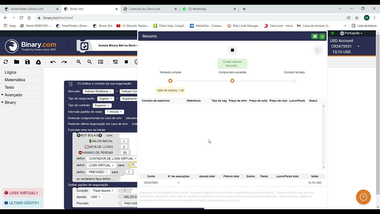
Task: Open Caixa de entrada Gmail bookmark
Action: pyautogui.click(x=313, y=26)
